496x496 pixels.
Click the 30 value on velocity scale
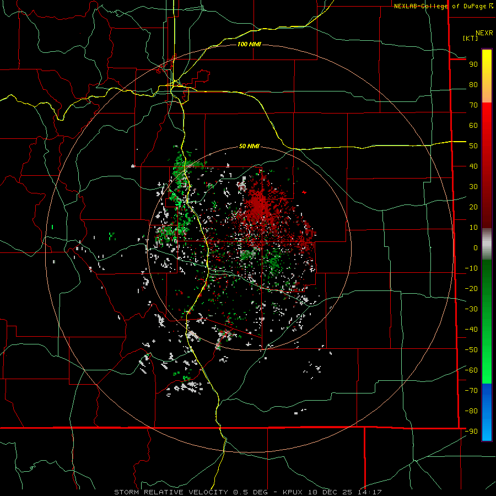(x=473, y=187)
